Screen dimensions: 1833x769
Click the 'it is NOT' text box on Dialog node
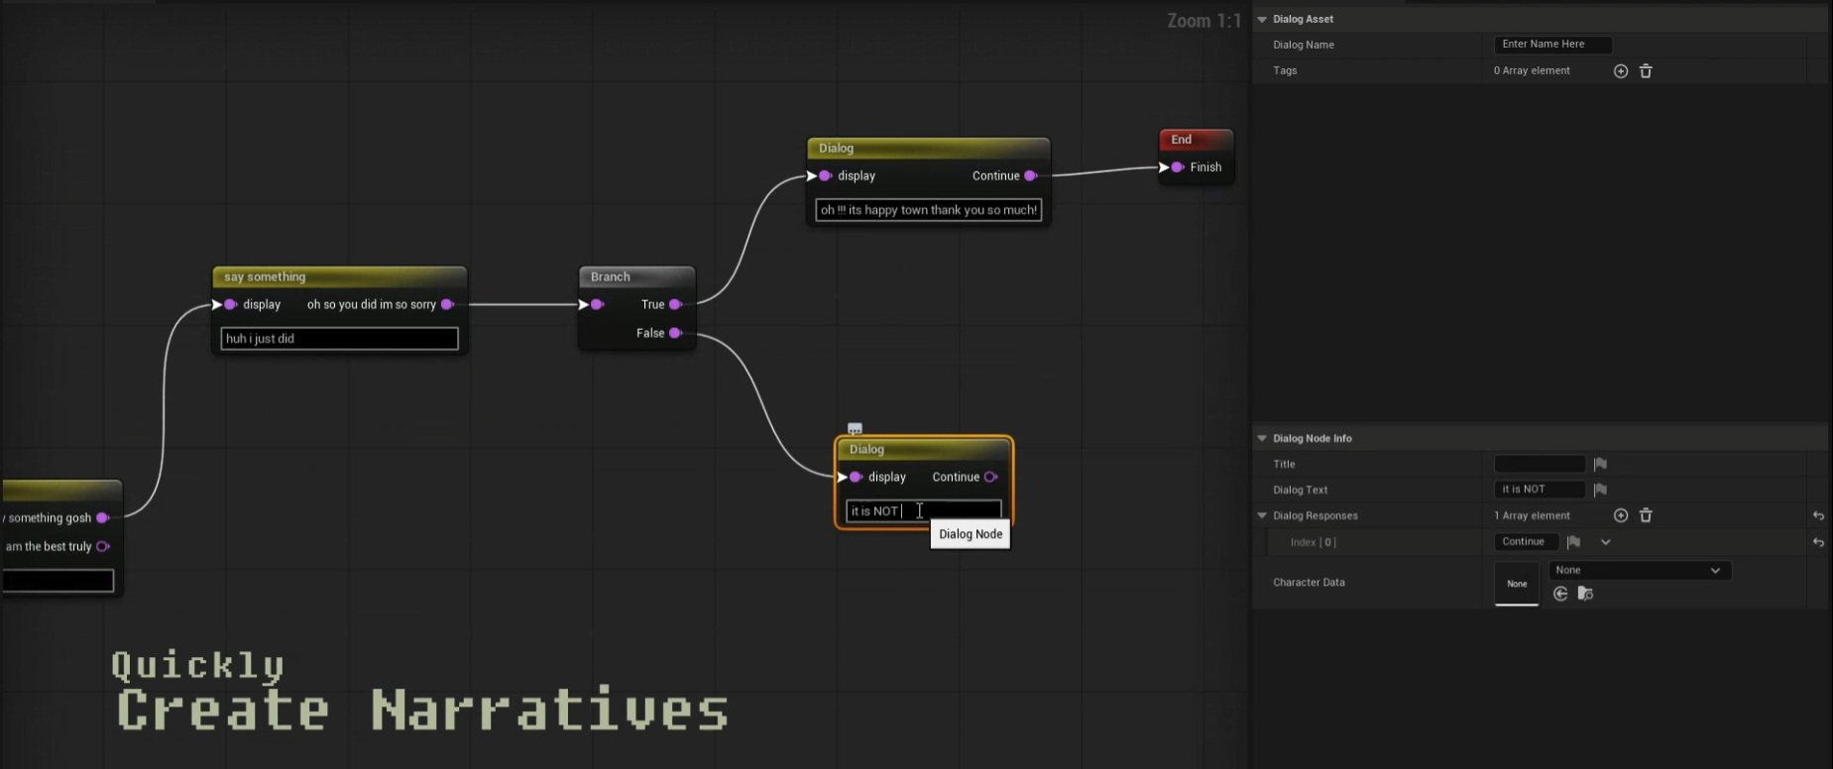[x=923, y=511]
